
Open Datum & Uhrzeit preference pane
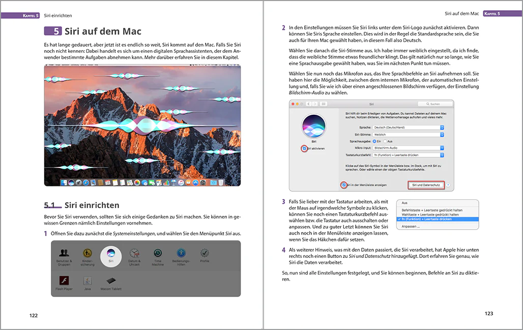coord(134,257)
